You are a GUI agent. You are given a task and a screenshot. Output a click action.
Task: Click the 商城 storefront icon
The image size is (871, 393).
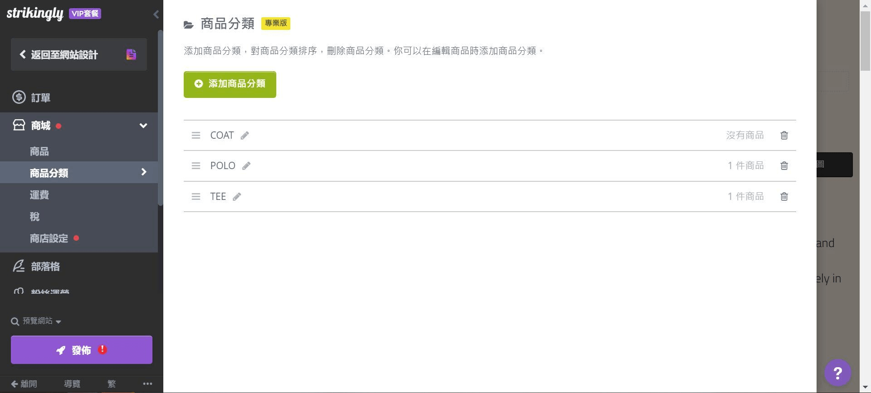(x=19, y=126)
